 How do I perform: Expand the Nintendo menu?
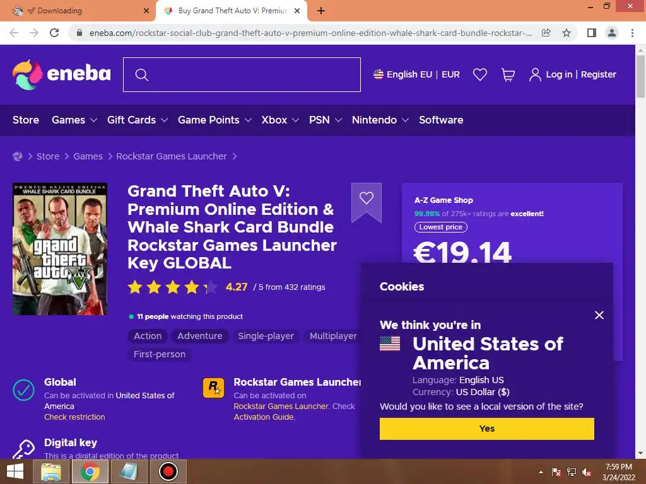coord(380,120)
